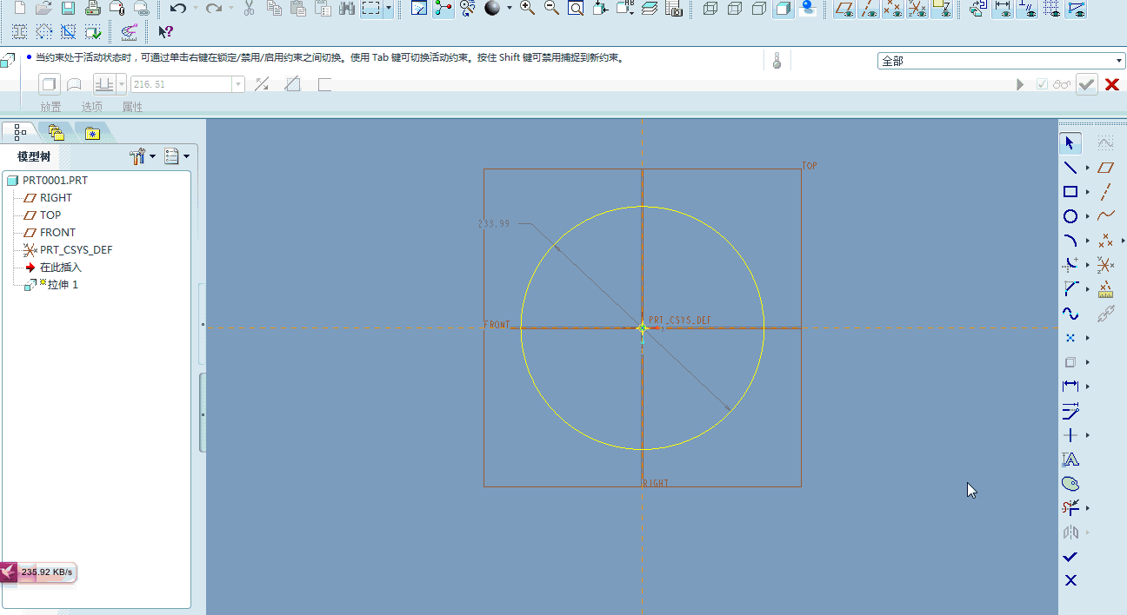The image size is (1127, 615).
Task: Toggle datum point display
Action: pyautogui.click(x=892, y=9)
